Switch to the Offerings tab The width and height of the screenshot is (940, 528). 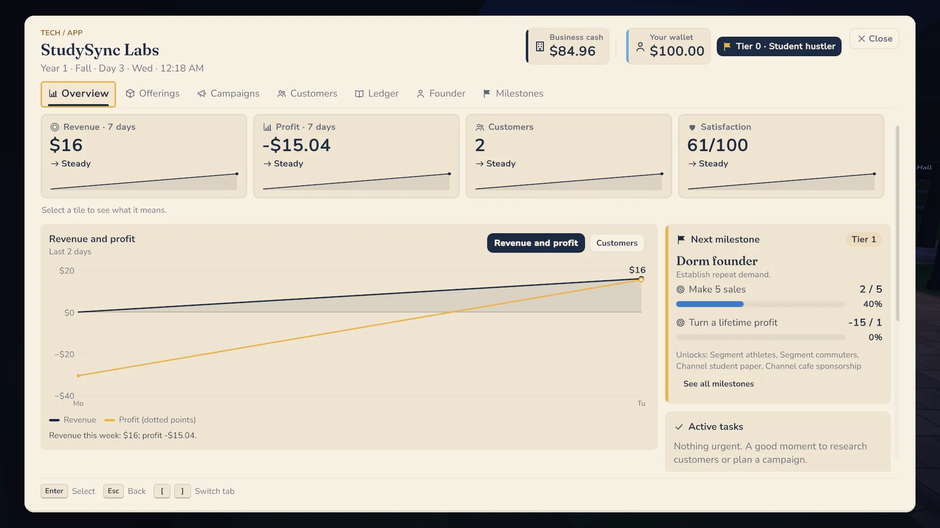tap(153, 94)
